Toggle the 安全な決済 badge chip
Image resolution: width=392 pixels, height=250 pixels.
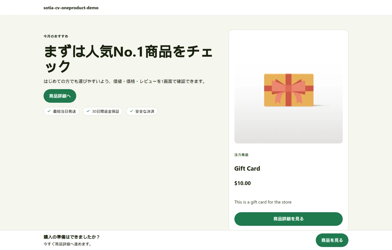tap(142, 111)
